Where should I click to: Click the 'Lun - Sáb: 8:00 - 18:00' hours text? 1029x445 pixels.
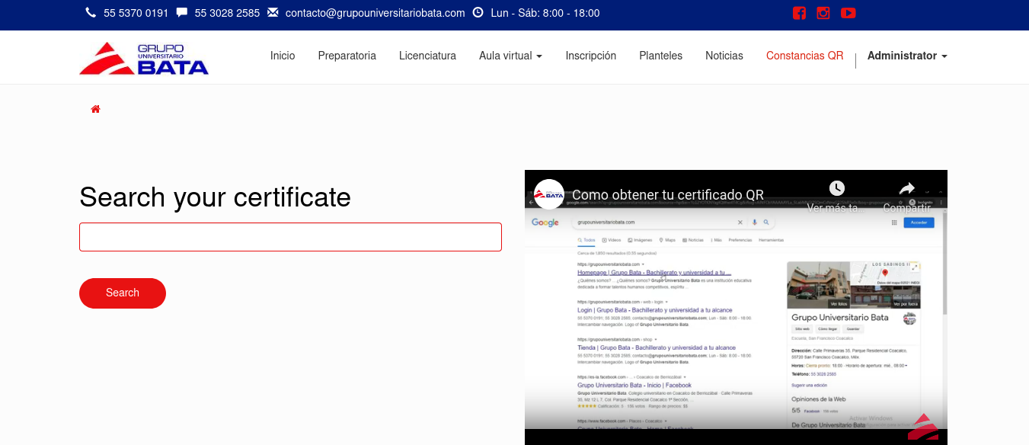pos(545,13)
